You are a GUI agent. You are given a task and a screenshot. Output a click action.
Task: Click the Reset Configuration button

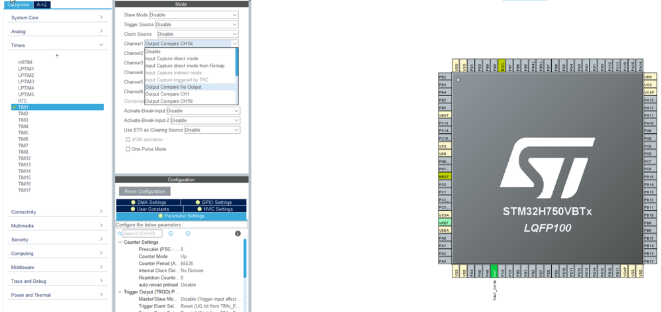pyautogui.click(x=145, y=191)
